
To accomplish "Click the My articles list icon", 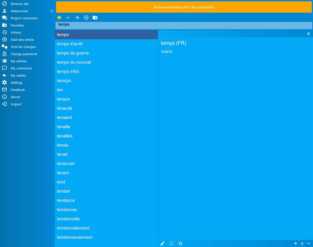I will click(4, 61).
